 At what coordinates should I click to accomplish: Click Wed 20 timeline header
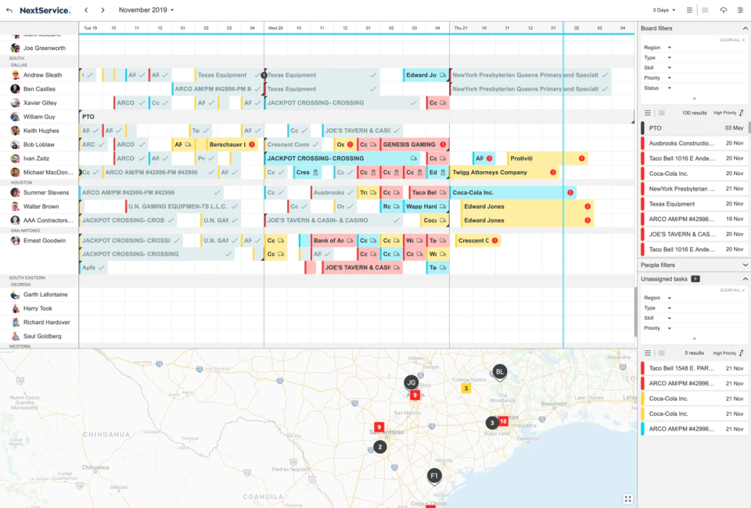pos(275,28)
